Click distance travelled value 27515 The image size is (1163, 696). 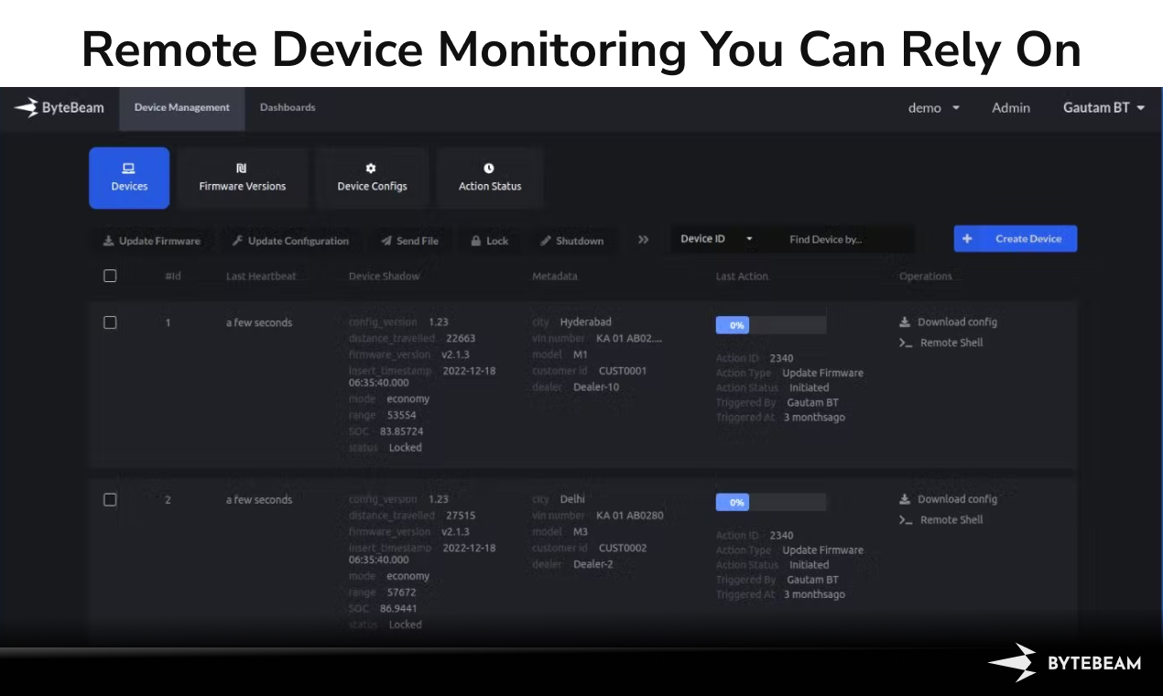[461, 516]
